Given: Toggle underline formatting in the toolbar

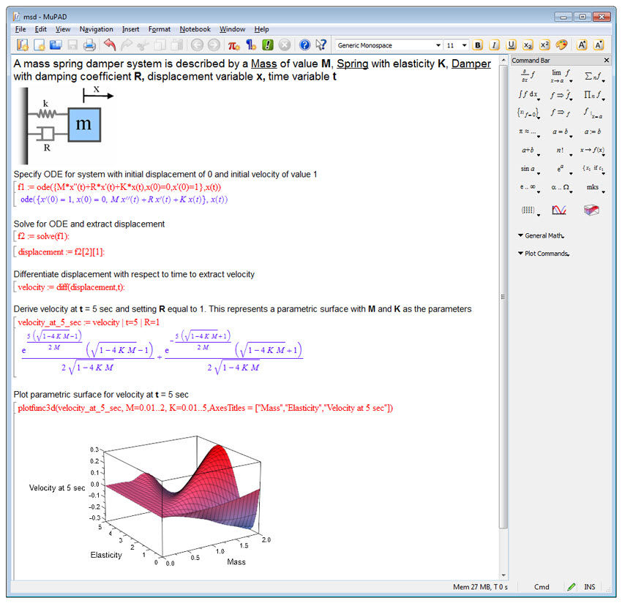Looking at the screenshot, I should [511, 45].
